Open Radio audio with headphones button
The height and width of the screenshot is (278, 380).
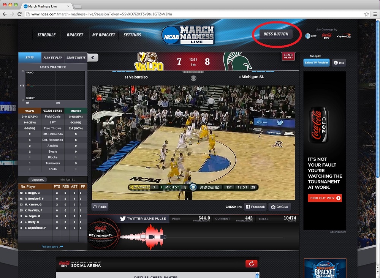[x=100, y=207]
